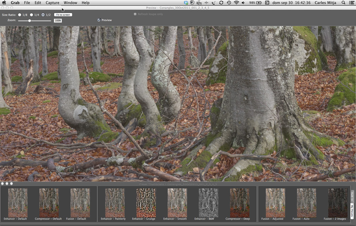Select the 1/8 size ratio

pyautogui.click(x=19, y=15)
